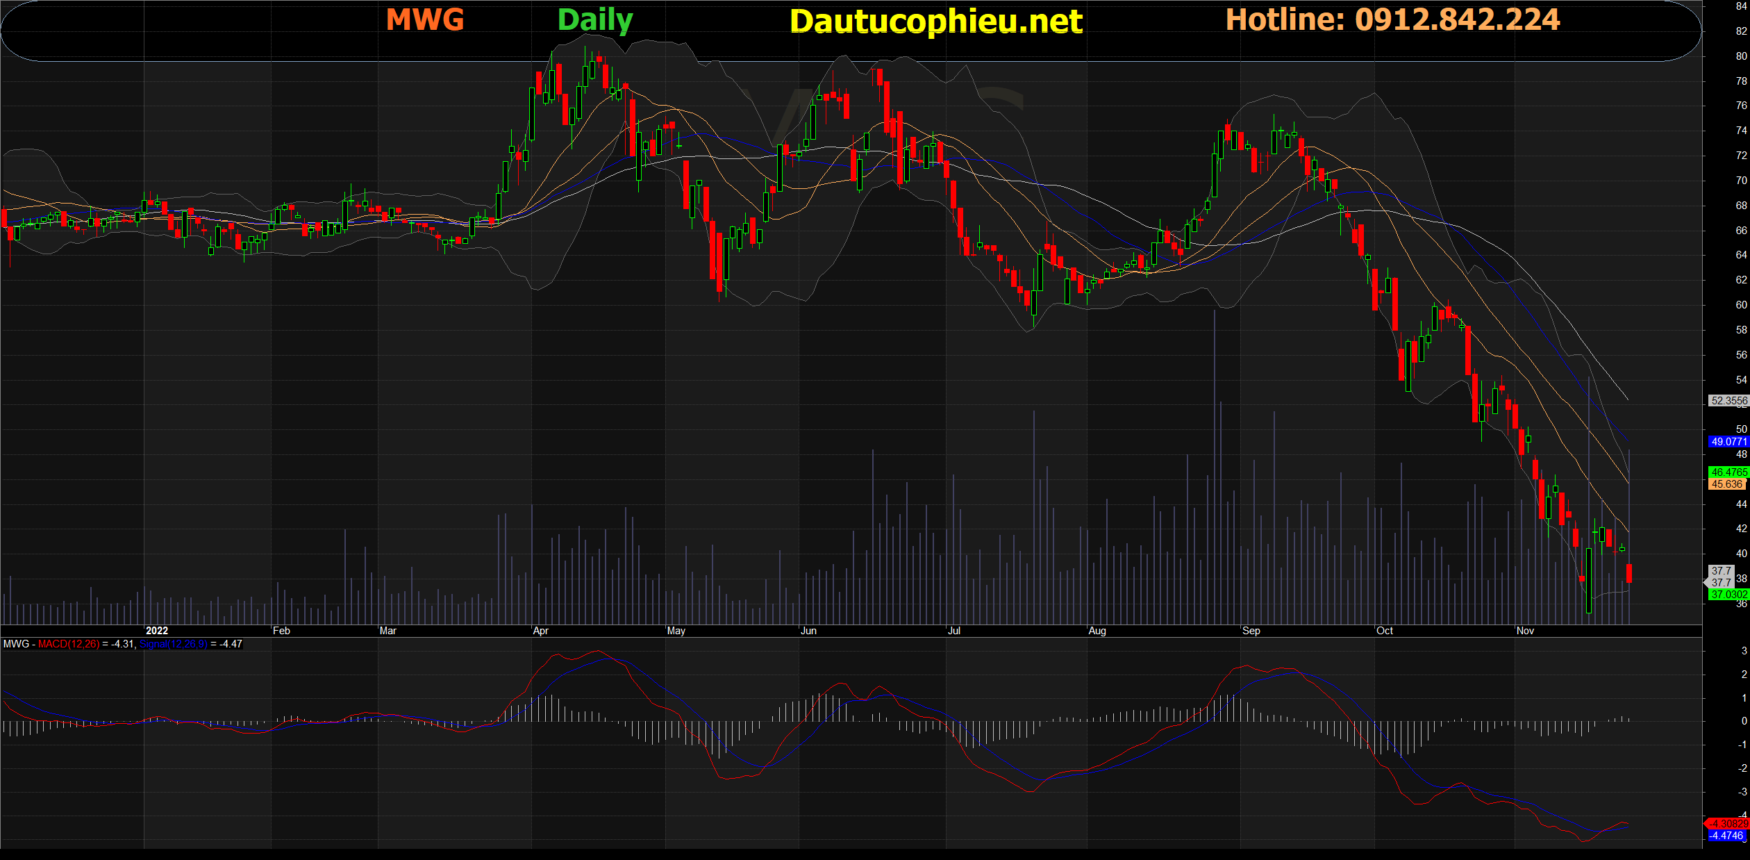Image resolution: width=1750 pixels, height=860 pixels.
Task: Click the blue Signal(12,26,9) indicator label
Action: pyautogui.click(x=173, y=644)
